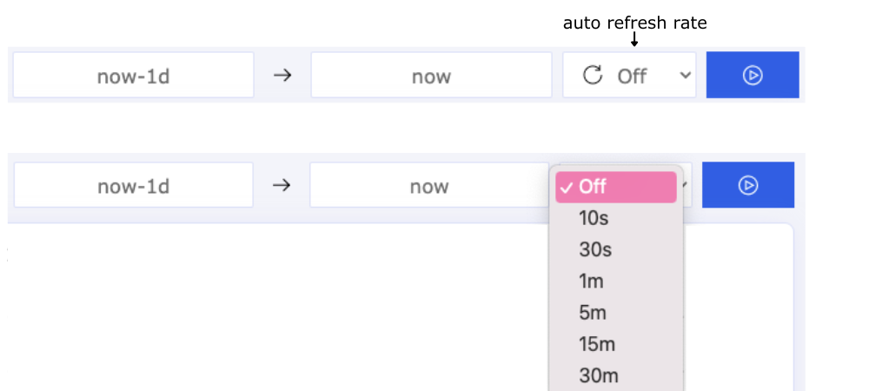Click the empty white results panel
The width and height of the screenshot is (869, 391).
(277, 308)
